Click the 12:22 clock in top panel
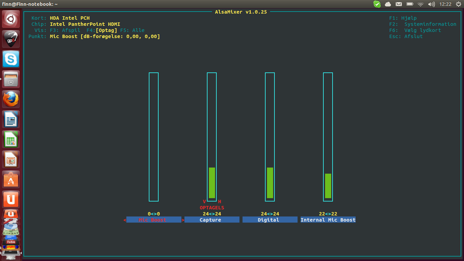Viewport: 464px width, 261px height. point(445,4)
